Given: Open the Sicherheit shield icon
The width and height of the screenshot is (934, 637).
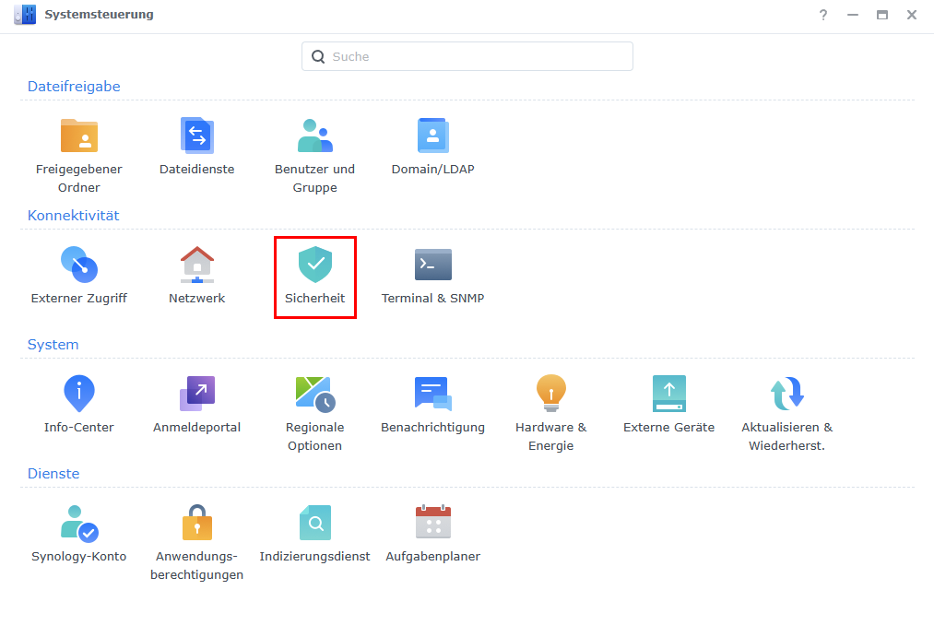Looking at the screenshot, I should [314, 265].
